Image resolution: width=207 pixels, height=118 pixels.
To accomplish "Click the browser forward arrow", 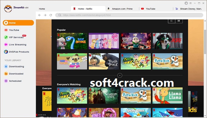I will pos(45,15).
